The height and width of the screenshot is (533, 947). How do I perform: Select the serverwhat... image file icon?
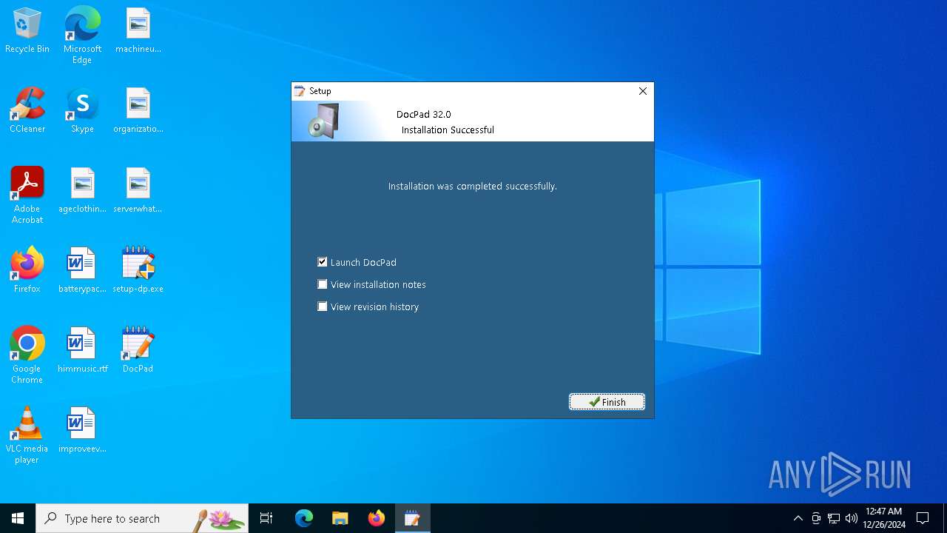point(138,191)
